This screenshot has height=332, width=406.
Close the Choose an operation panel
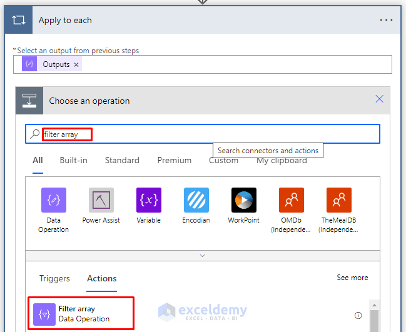point(379,99)
